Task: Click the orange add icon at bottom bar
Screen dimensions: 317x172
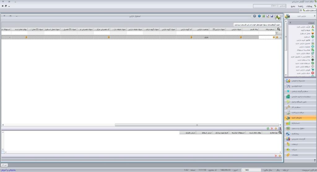Action: pyautogui.click(x=280, y=156)
